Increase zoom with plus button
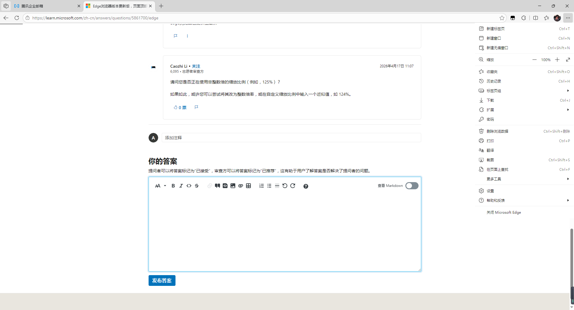The width and height of the screenshot is (574, 310). coord(557,60)
